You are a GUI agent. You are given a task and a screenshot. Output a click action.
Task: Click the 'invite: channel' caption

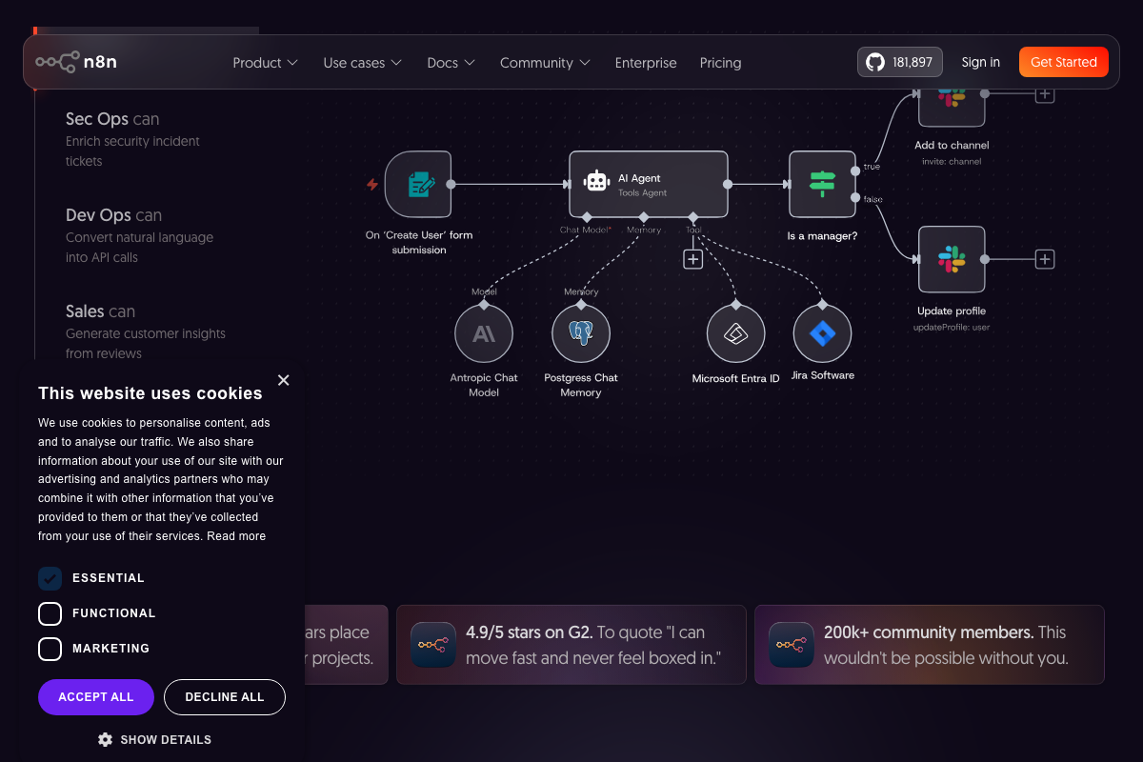click(x=952, y=162)
